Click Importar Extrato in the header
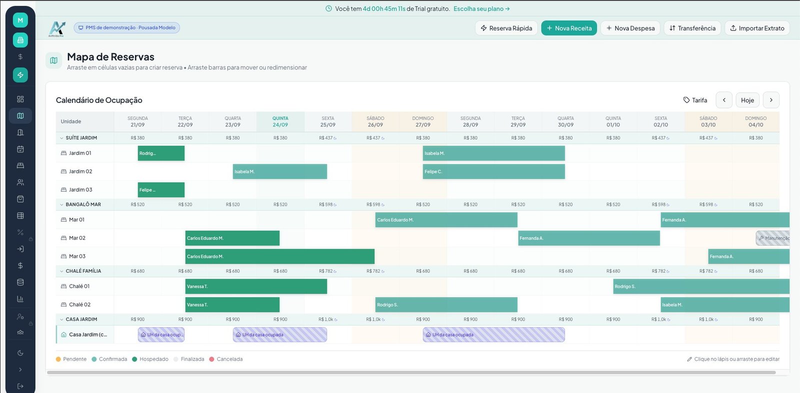 757,28
